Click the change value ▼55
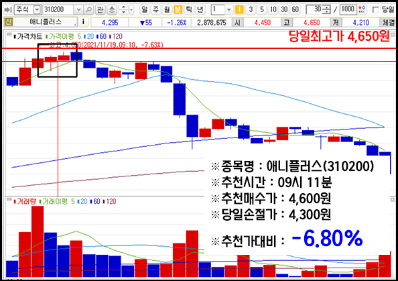The width and height of the screenshot is (398, 281). (145, 23)
